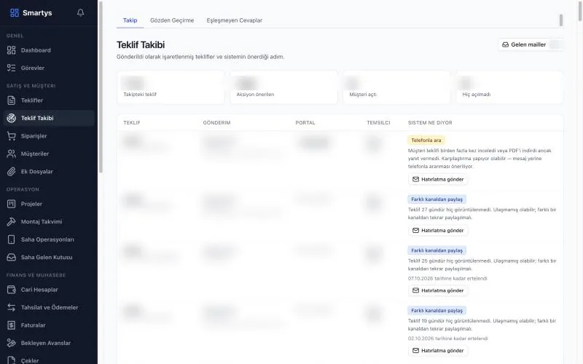Click the Saha Gelen Kutusu inbox icon

tap(11, 257)
